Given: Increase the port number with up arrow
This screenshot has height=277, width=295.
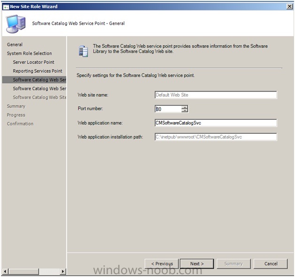Looking at the screenshot, I should pyautogui.click(x=185, y=107).
